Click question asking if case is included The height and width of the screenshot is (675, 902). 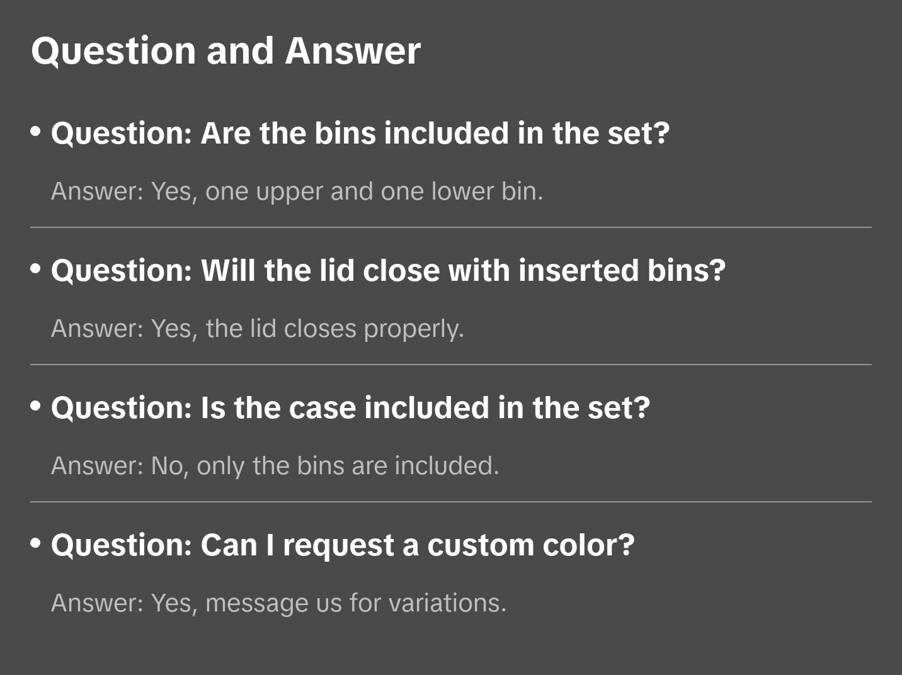tap(350, 408)
